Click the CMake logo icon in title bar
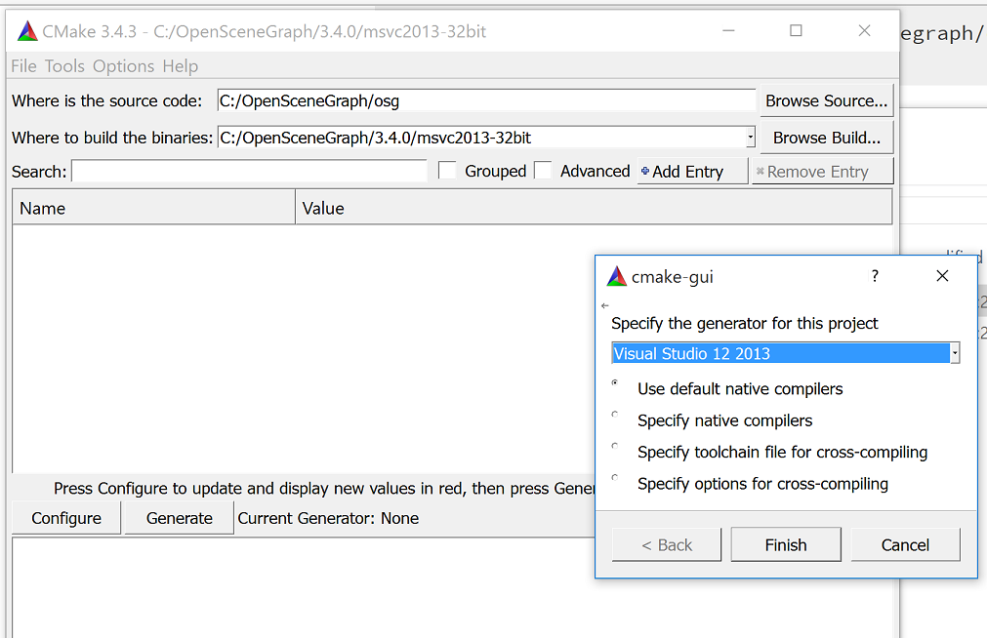This screenshot has width=987, height=638. point(27,31)
